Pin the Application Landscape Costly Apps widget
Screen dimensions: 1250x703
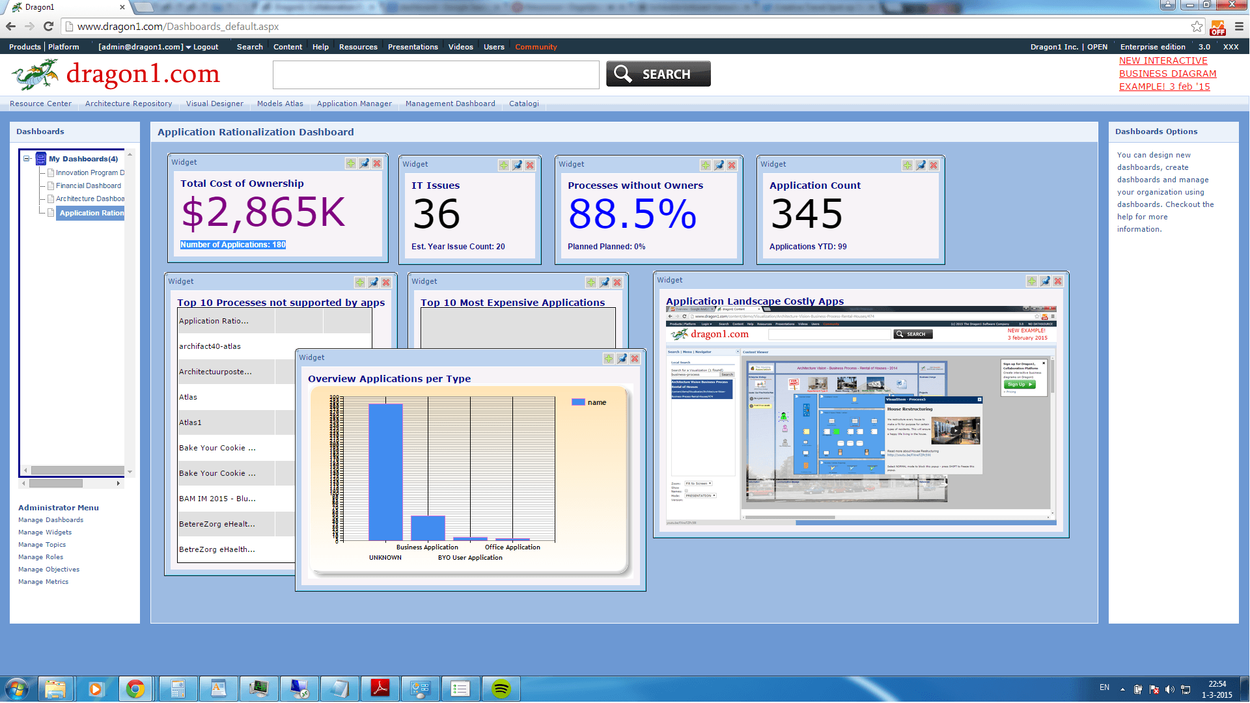[x=1045, y=281]
